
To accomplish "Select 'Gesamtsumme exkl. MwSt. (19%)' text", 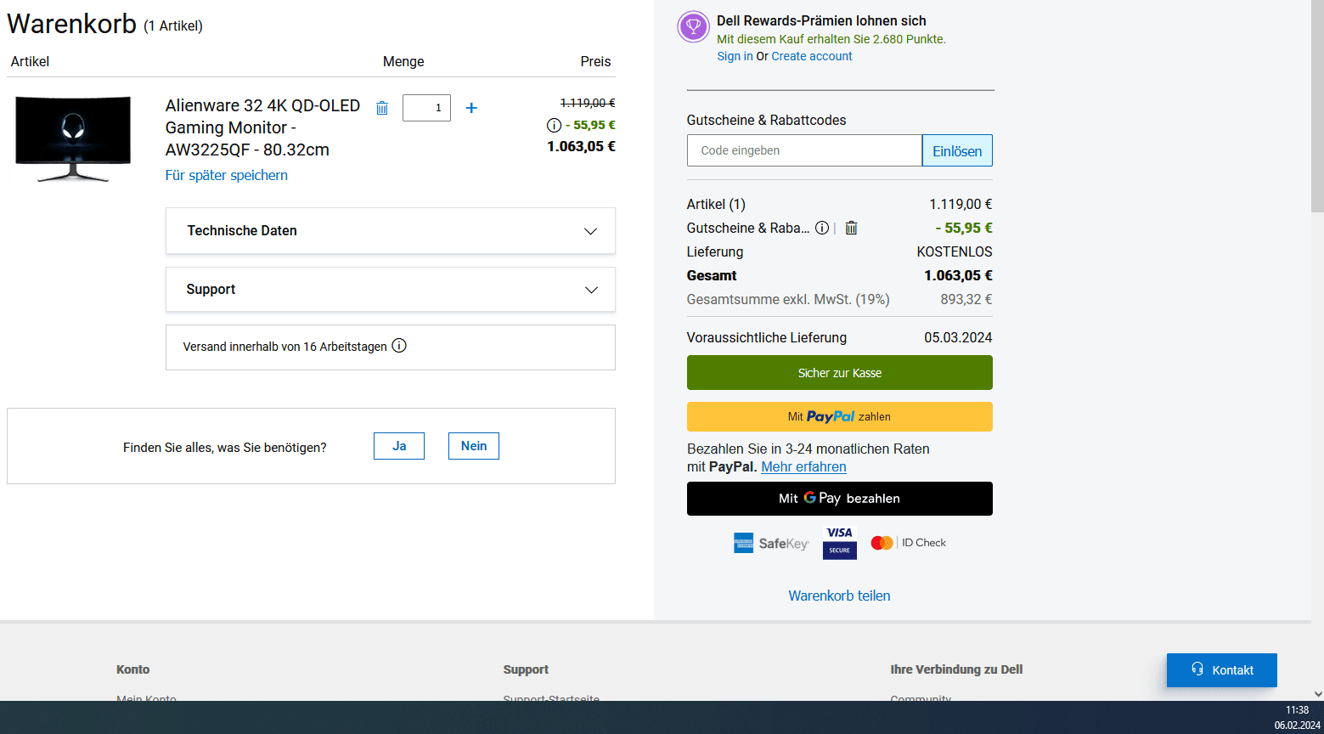I will point(788,299).
